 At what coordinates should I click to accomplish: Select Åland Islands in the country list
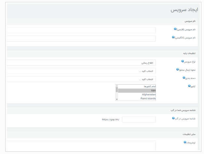click(x=137, y=99)
